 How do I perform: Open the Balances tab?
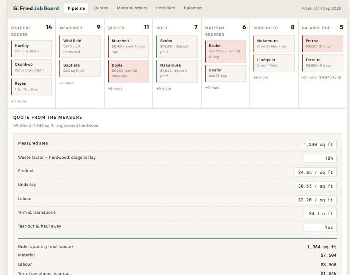(x=193, y=8)
